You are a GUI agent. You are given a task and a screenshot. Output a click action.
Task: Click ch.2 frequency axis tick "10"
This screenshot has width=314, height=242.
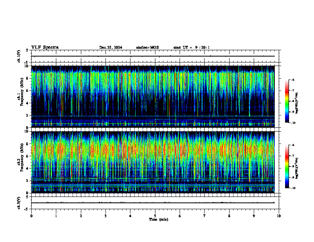27,131
